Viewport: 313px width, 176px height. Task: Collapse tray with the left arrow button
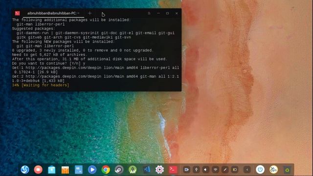tap(247, 170)
